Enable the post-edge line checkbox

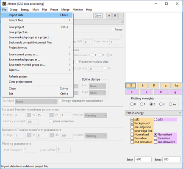pyautogui.click(x=132, y=130)
